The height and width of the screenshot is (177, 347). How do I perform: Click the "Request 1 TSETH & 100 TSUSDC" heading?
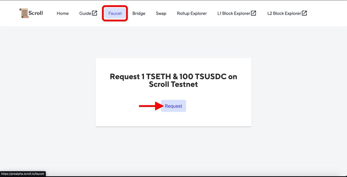173,77
